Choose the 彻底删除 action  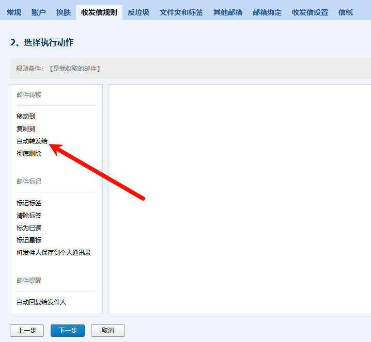[x=29, y=154]
